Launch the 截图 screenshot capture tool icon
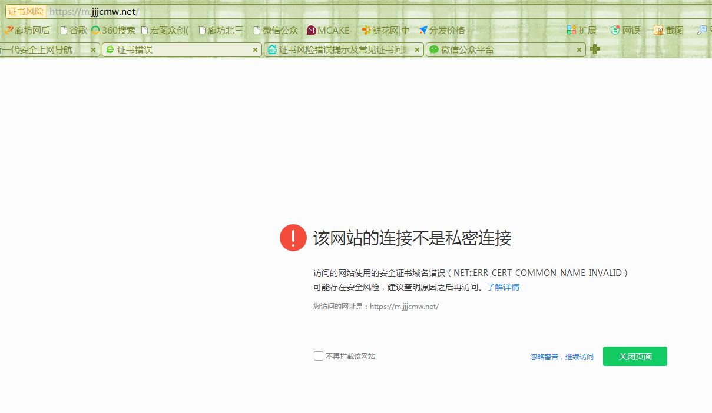This screenshot has width=712, height=413. click(658, 29)
